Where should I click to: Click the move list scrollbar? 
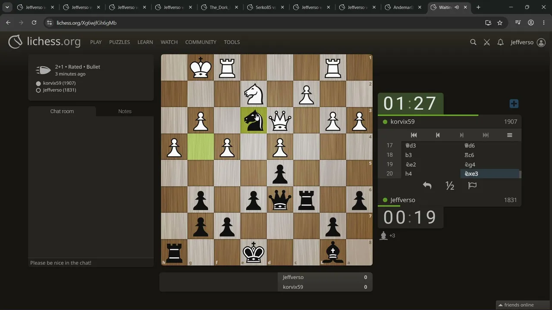tap(520, 174)
